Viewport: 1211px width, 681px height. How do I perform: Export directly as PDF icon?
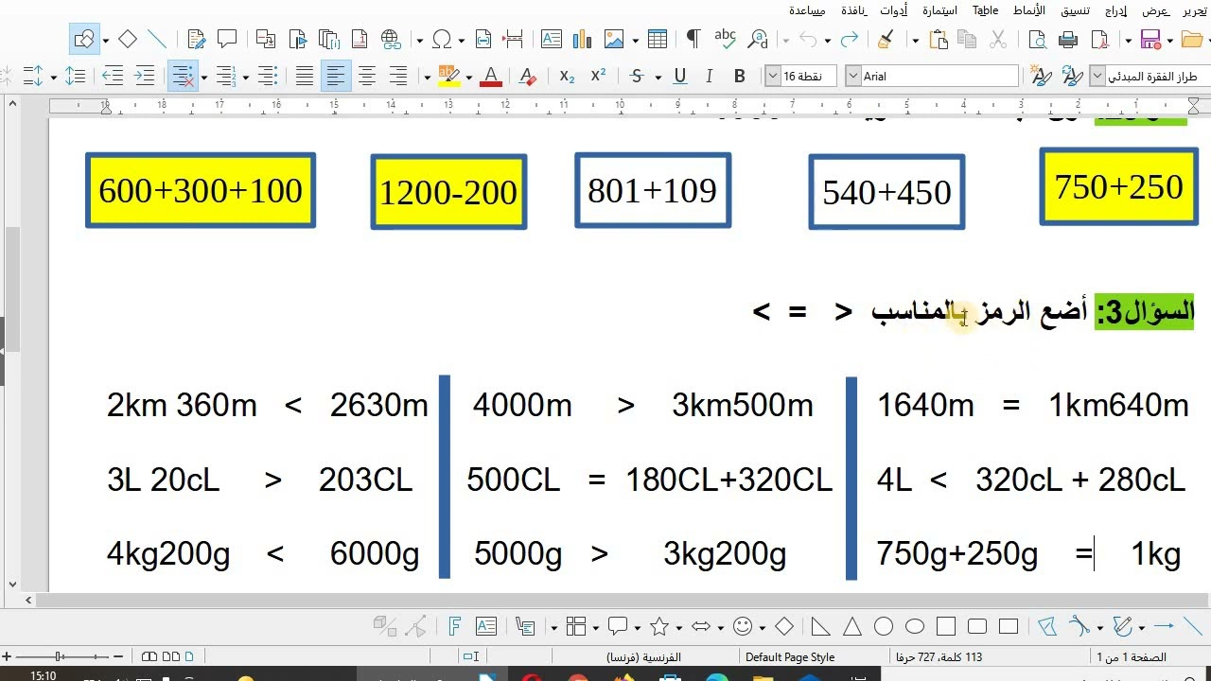(x=1099, y=40)
